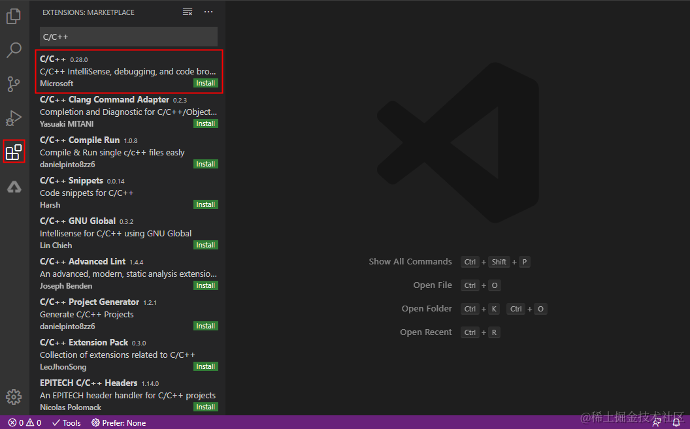Viewport: 690px width, 429px height.
Task: Click the Prefer: None status item
Action: click(x=118, y=423)
